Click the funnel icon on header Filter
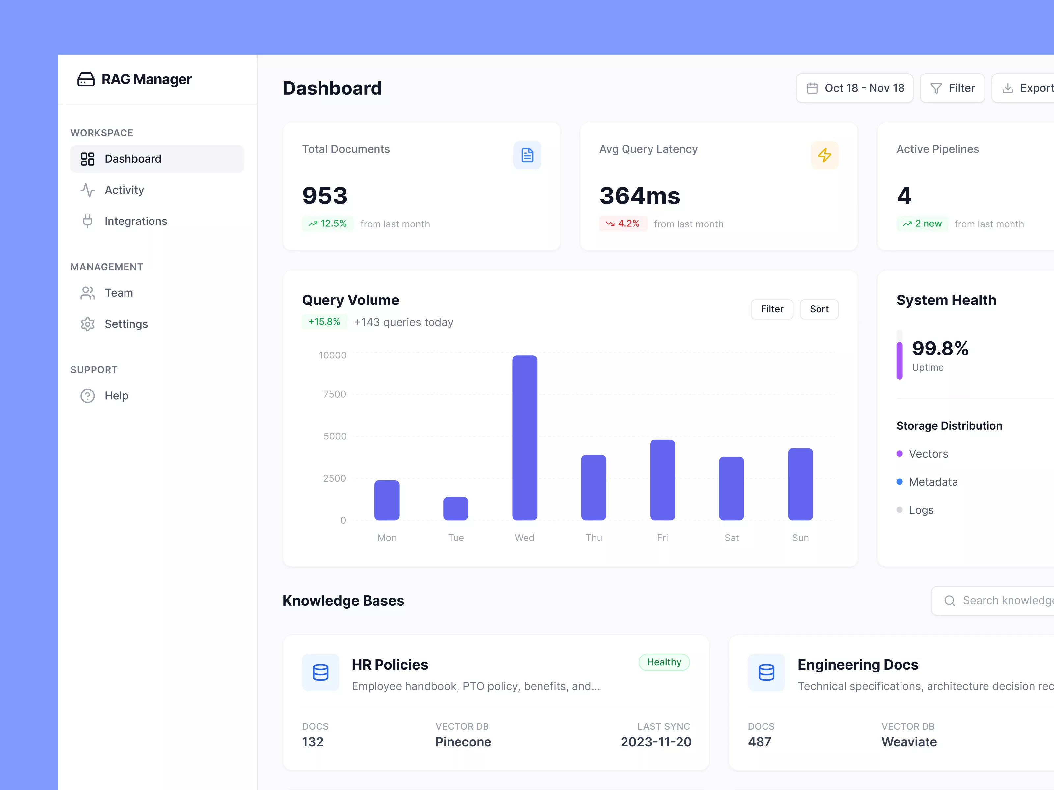 (936, 88)
